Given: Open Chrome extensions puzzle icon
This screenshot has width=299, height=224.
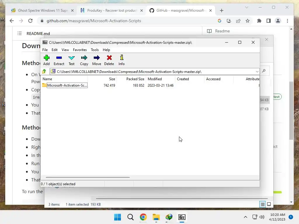Looking at the screenshot, I should coord(259,21).
